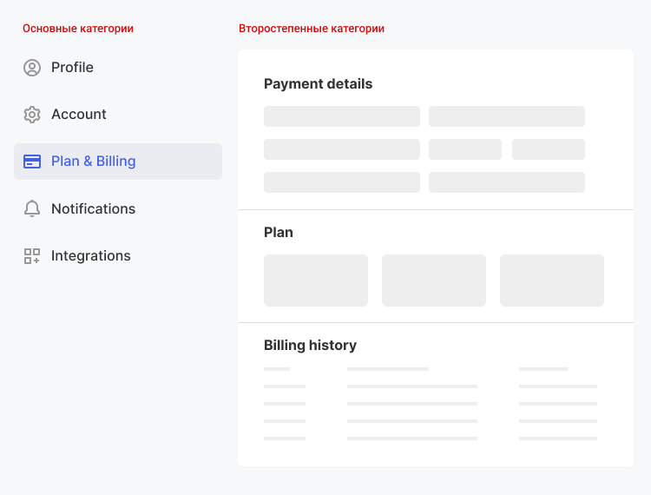Viewport: 651px width, 495px height.
Task: Go to Notifications settings
Action: pyautogui.click(x=118, y=208)
